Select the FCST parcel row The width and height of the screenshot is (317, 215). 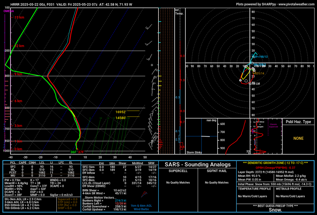coord(42,173)
